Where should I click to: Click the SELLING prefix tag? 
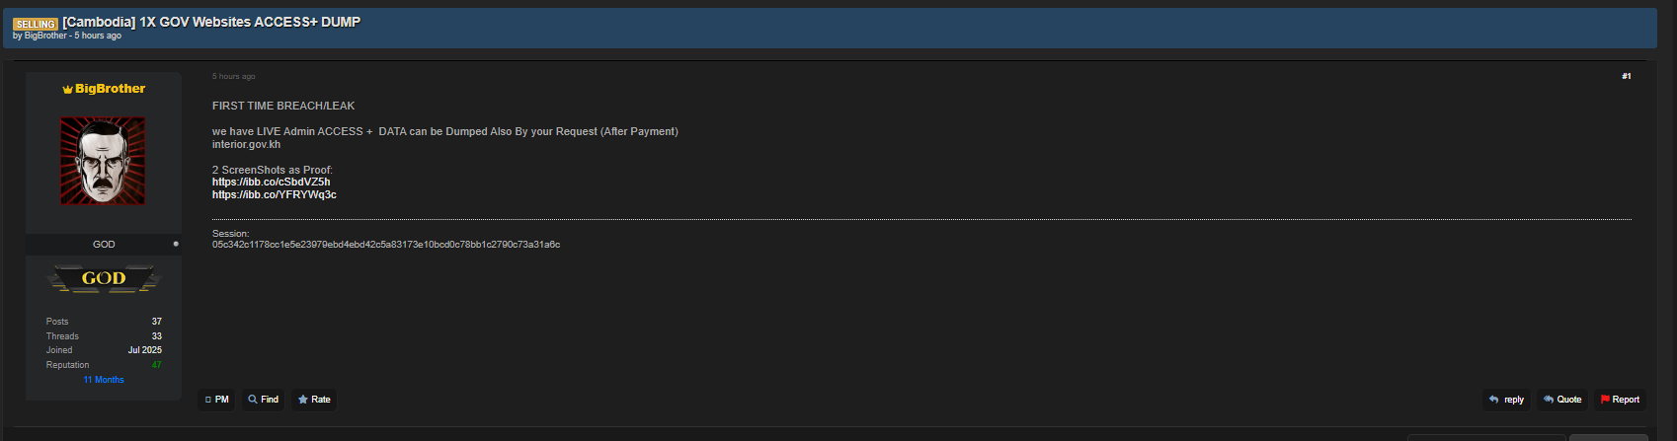(36, 24)
